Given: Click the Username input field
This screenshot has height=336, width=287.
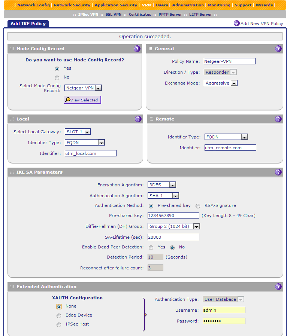Looking at the screenshot, I should click(224, 310).
